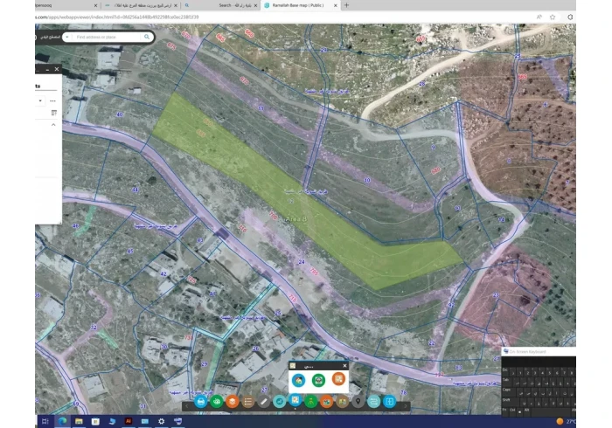Select the green survey tripod widget
This screenshot has width=612, height=428.
tap(311, 401)
